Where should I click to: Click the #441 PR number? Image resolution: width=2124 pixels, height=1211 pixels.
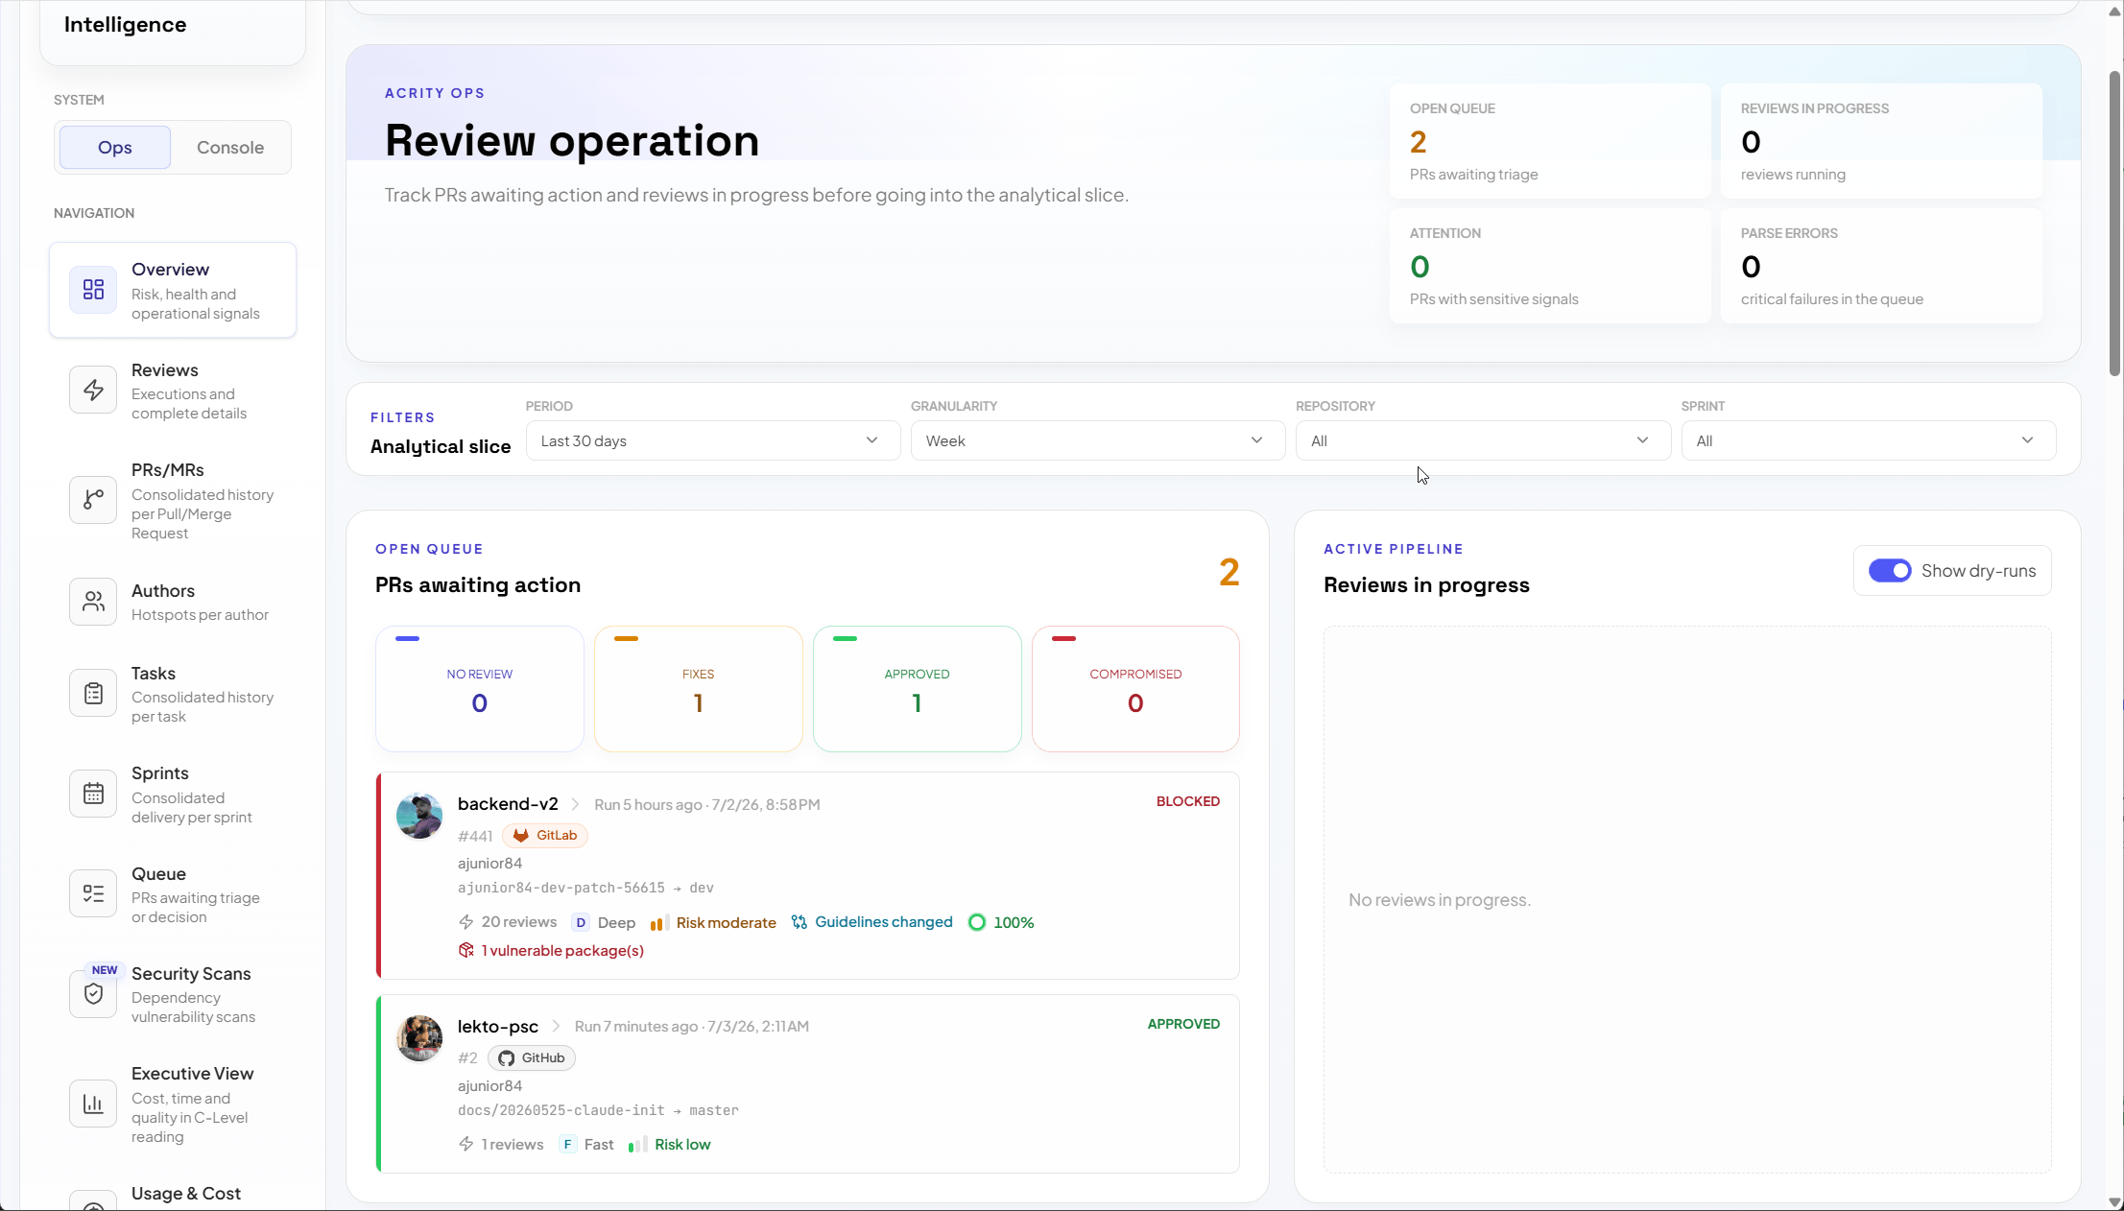(475, 836)
